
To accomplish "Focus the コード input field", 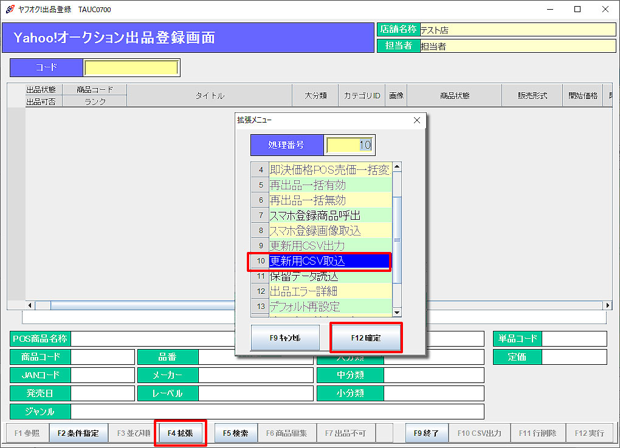I will pyautogui.click(x=131, y=67).
